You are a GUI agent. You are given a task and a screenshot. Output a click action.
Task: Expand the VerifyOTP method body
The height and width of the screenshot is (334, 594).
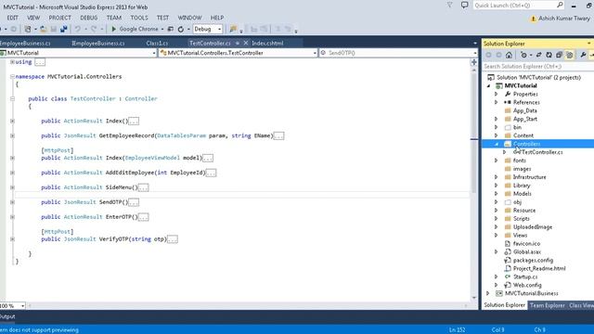point(12,239)
